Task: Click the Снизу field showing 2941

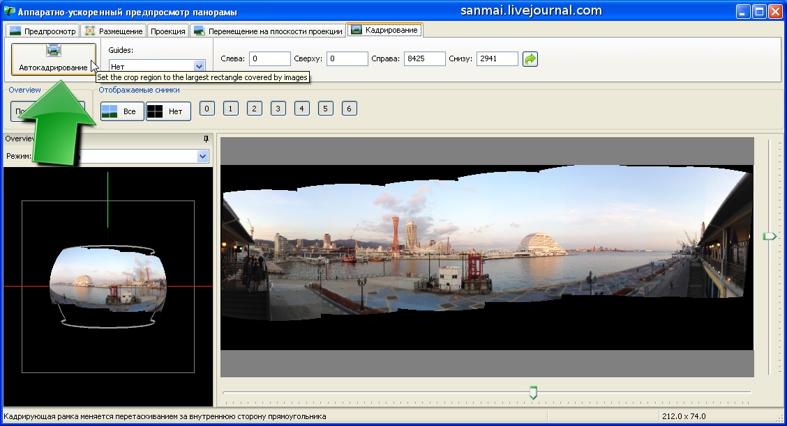Action: [497, 59]
